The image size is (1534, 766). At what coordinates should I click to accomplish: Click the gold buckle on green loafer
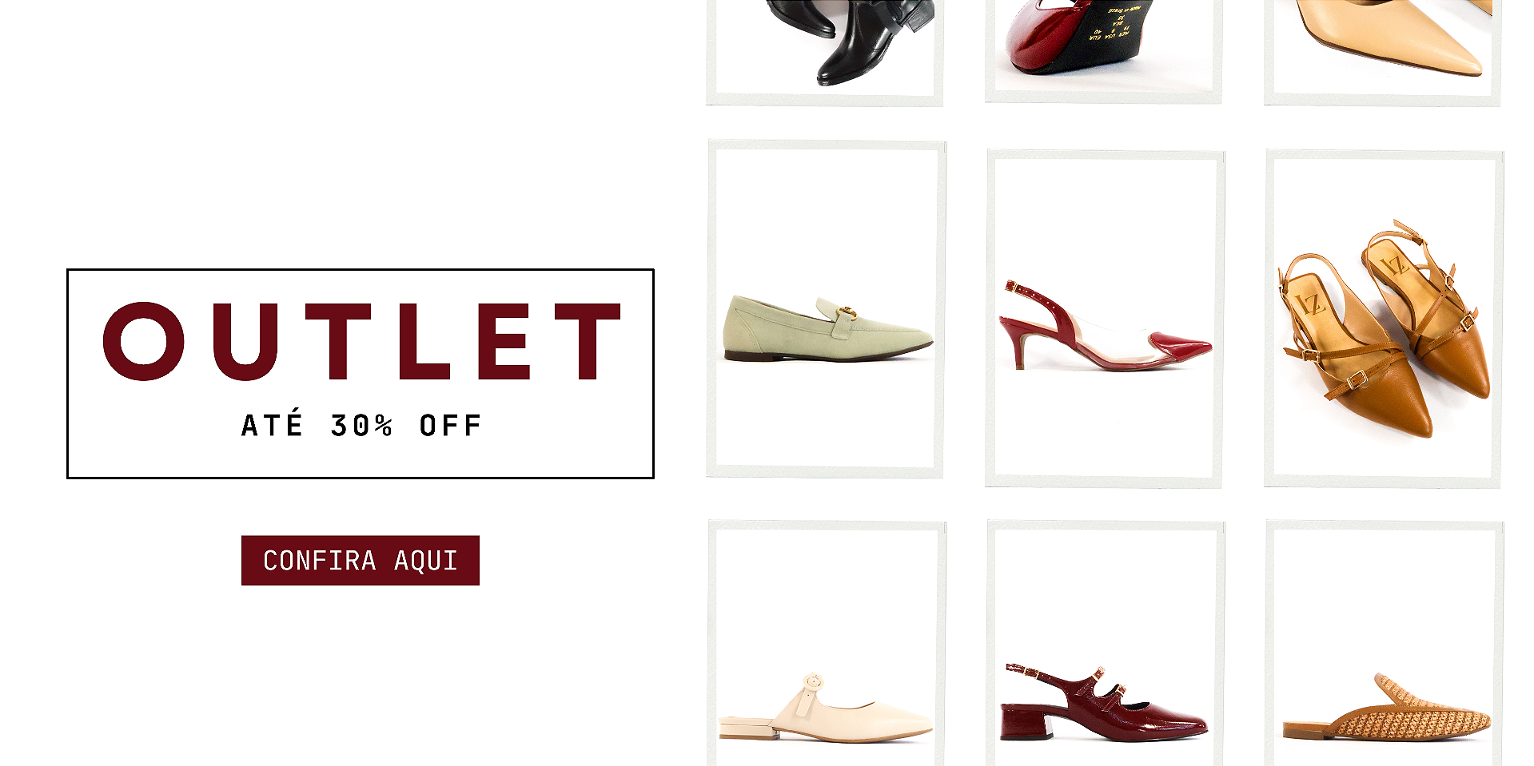(x=847, y=313)
